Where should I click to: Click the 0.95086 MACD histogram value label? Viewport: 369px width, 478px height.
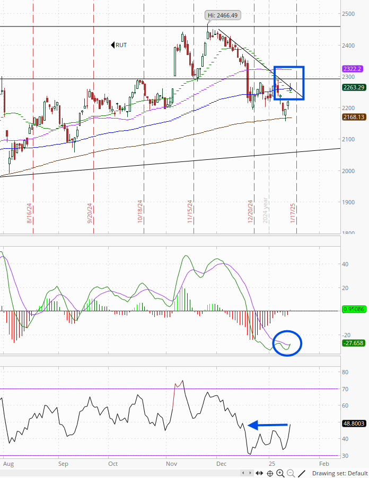[x=354, y=310]
